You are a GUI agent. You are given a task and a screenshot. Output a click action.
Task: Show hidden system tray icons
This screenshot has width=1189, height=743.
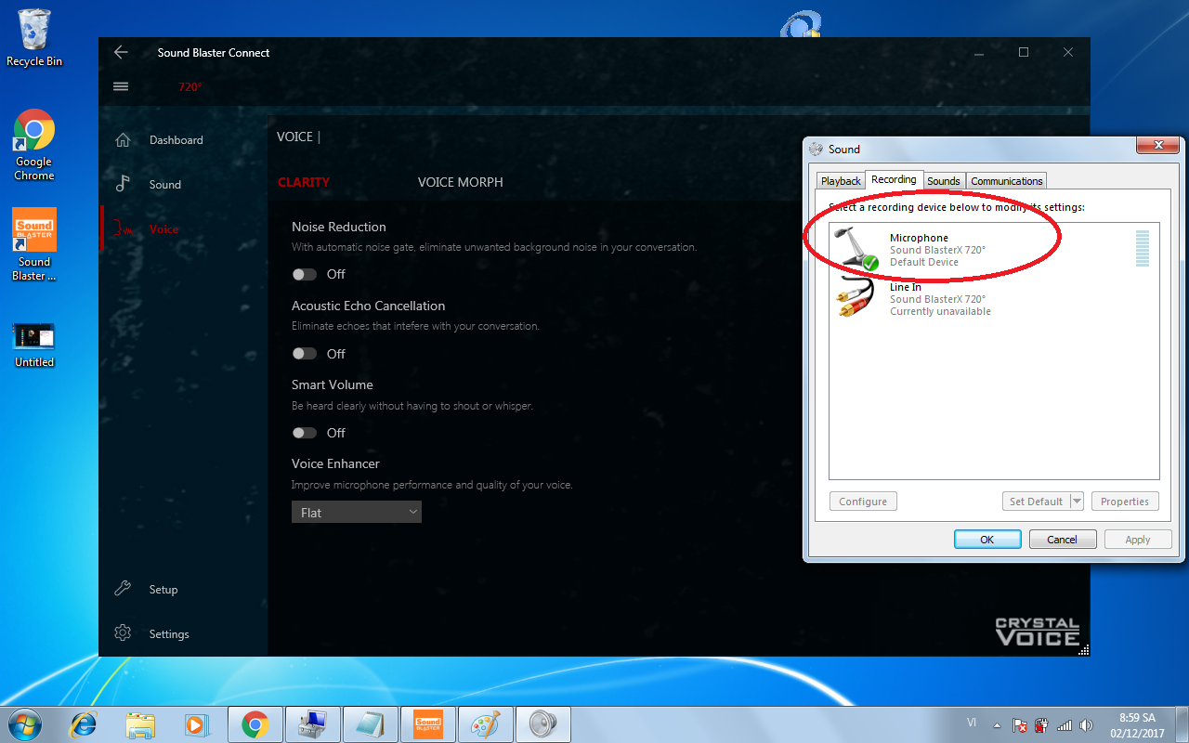click(x=998, y=725)
